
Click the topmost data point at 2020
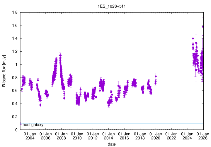click(x=156, y=76)
